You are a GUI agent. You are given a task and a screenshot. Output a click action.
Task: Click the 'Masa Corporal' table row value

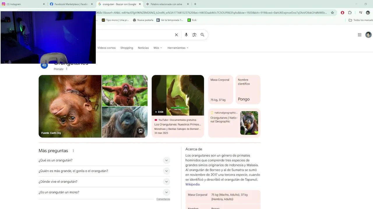point(230,197)
